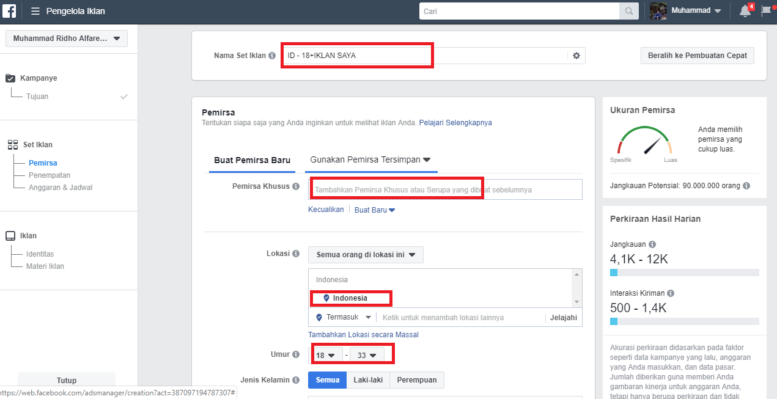Open Materi Iklan under Iklan
777x399 pixels.
45,266
